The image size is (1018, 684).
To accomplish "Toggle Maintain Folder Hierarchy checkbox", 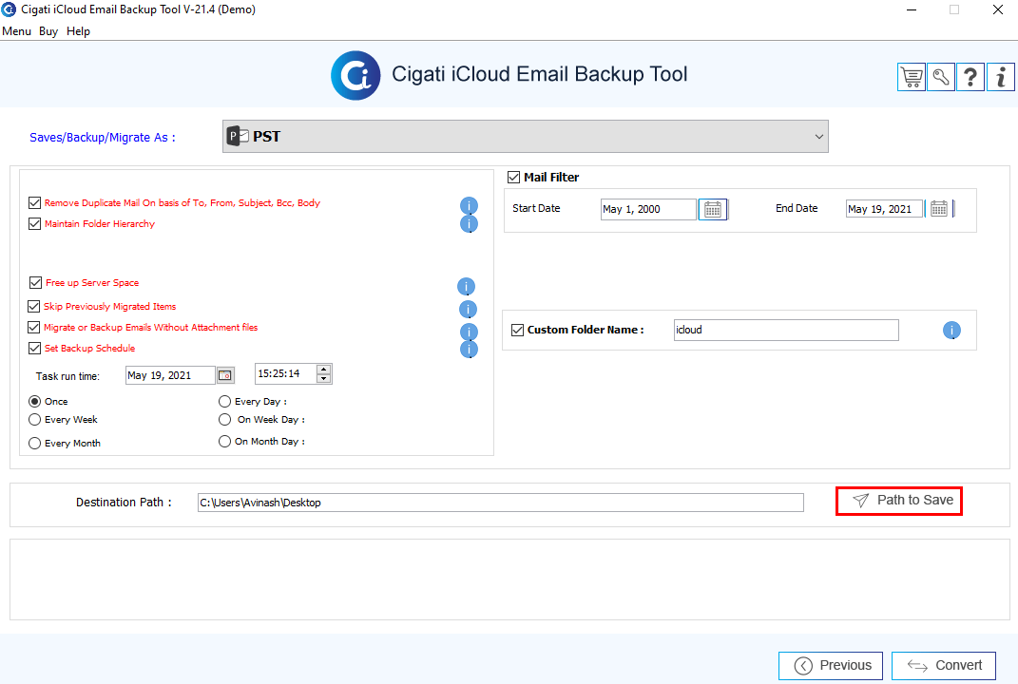I will click(x=35, y=224).
